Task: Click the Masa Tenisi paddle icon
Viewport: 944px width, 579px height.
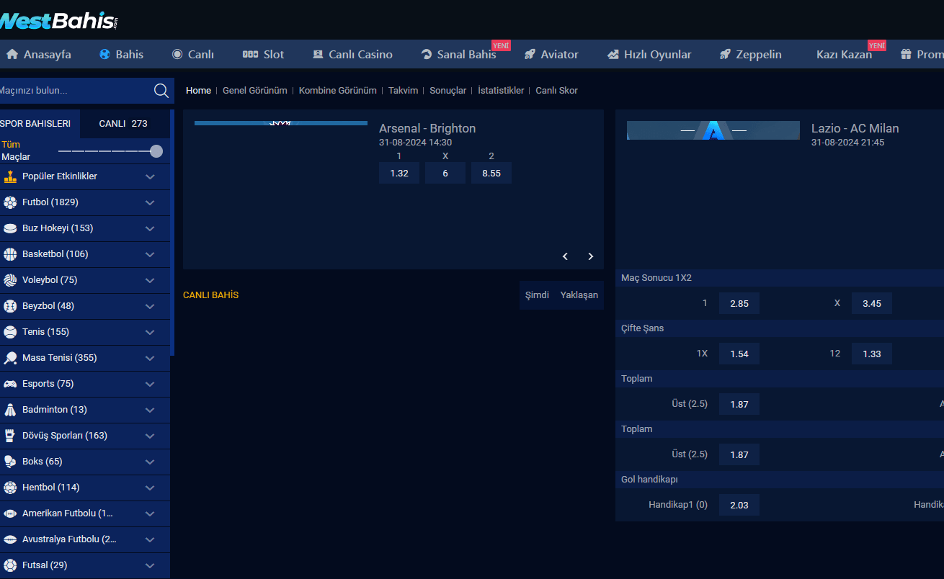Action: point(10,358)
